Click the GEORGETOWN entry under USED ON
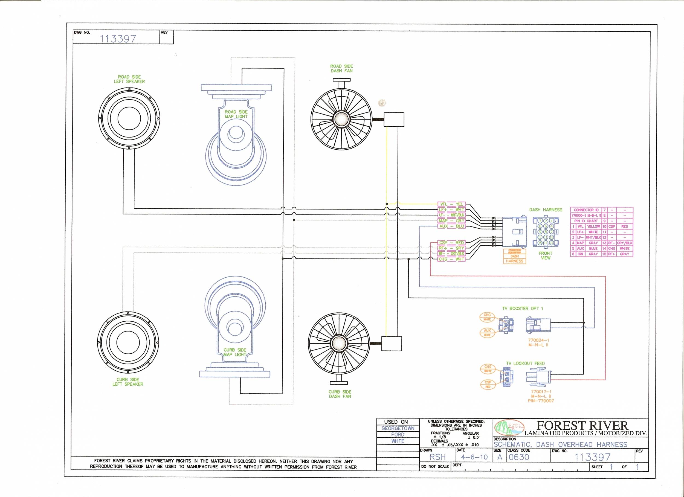Screen dimensions: 684x497 398,428
